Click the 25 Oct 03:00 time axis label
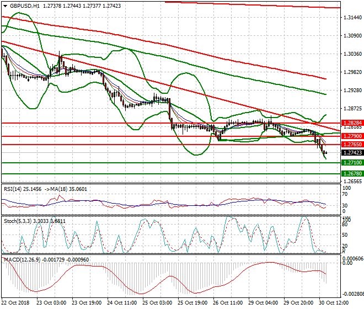This screenshot has width=364, height=309. click(157, 303)
